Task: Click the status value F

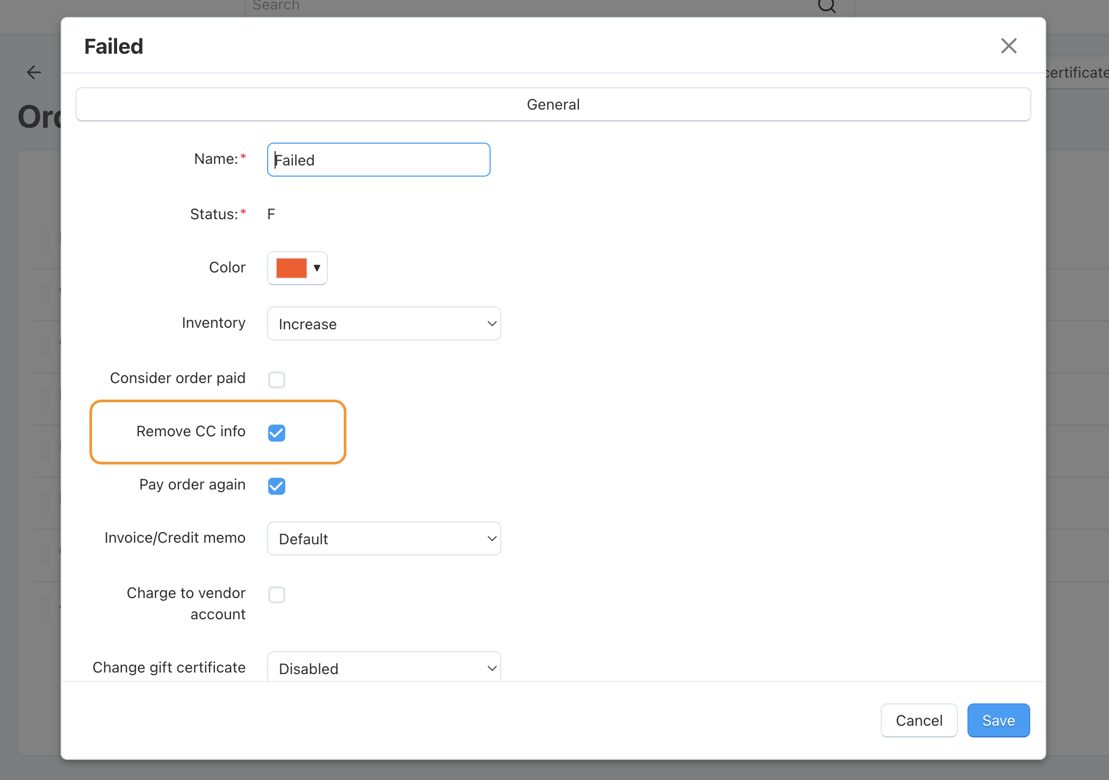Action: [x=271, y=214]
